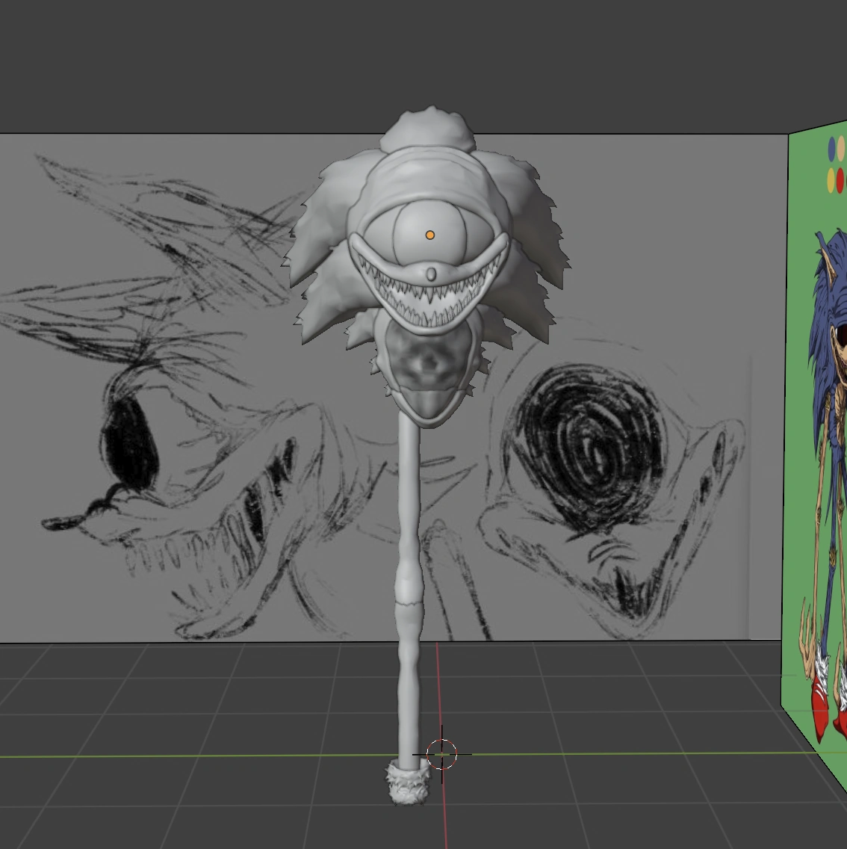This screenshot has height=849, width=847.
Task: Click the orange object origin dot
Action: point(432,234)
